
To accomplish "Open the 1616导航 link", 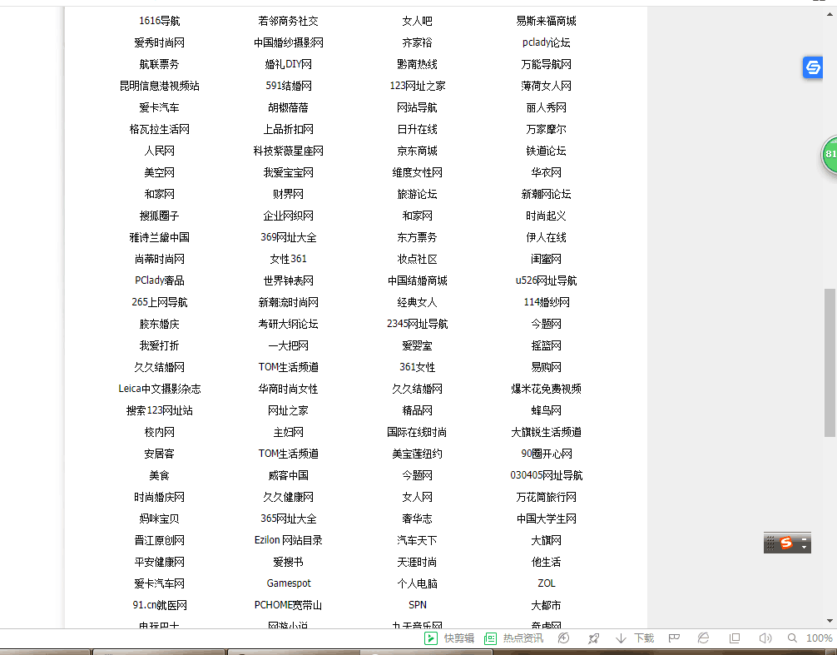I will click(x=159, y=21).
